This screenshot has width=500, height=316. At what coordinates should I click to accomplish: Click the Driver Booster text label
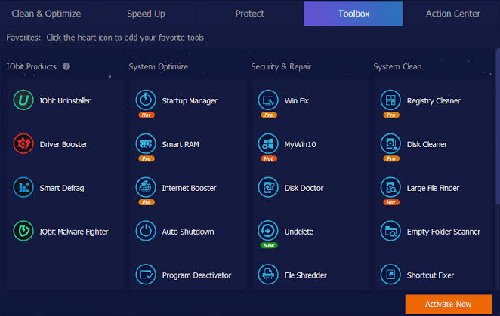63,144
